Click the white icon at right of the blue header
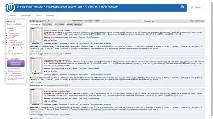Image resolution: width=213 pixels, height=119 pixels. (182, 7)
